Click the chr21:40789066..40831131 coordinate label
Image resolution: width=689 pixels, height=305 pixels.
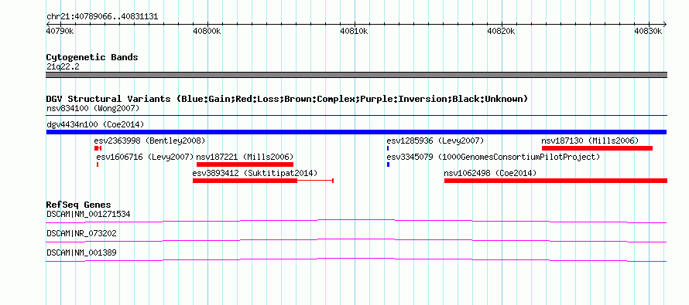(x=102, y=17)
